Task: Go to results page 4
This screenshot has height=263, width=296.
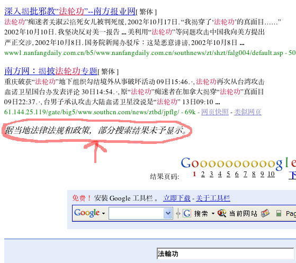Action: 220,174
